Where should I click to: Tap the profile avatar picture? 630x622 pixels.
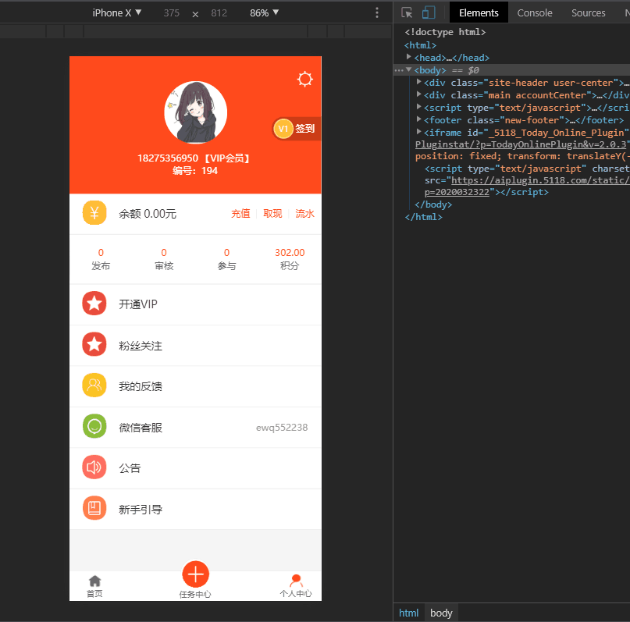[x=196, y=112]
